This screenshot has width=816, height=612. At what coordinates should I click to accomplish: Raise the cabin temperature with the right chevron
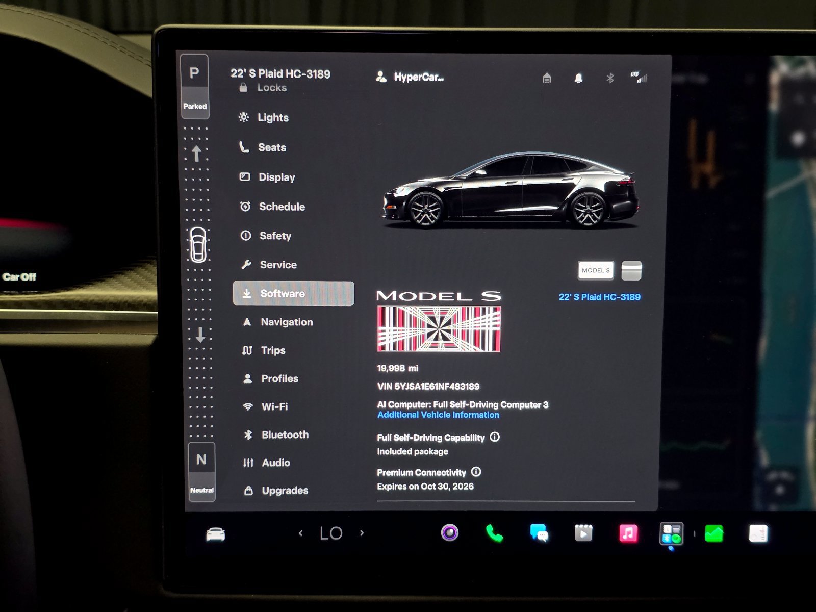362,533
